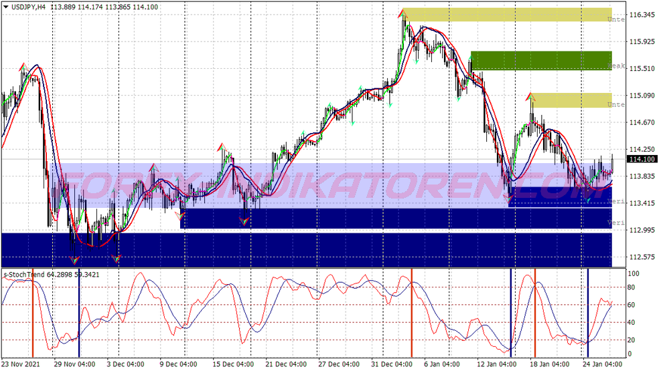
Task: Click the blue vertical line near 29 Nov in stochastic panel
Action: (x=79, y=313)
